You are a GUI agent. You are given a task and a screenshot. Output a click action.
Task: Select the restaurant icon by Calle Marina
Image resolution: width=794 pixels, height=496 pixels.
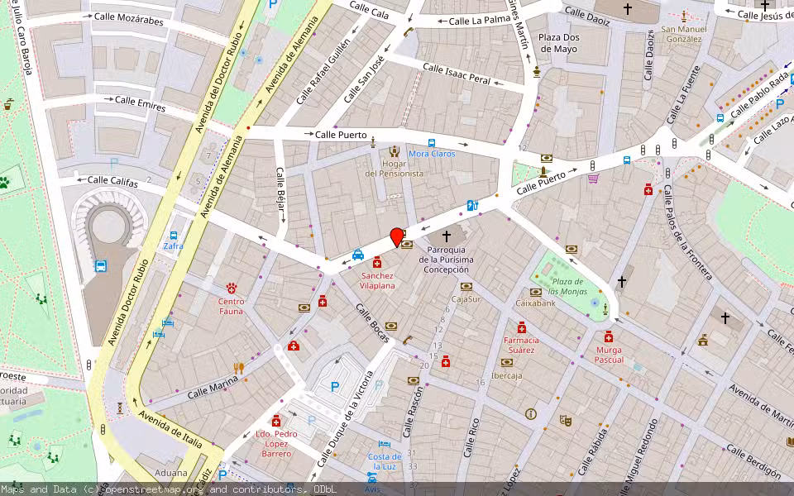pos(238,368)
